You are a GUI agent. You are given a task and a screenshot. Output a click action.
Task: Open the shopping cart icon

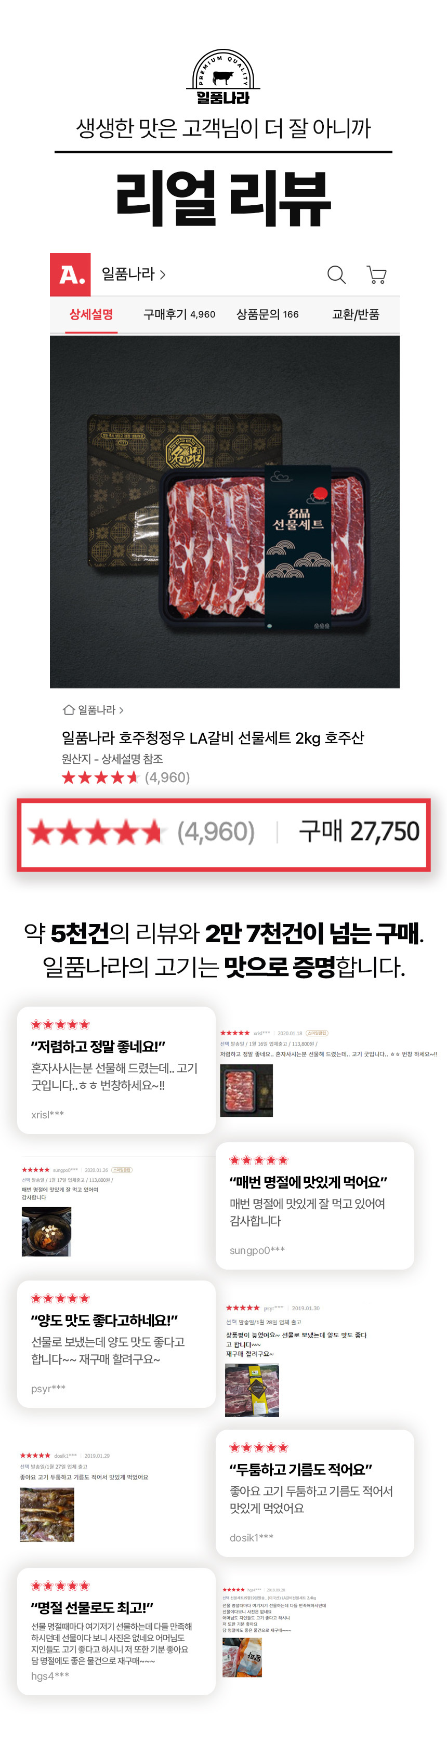pos(376,274)
